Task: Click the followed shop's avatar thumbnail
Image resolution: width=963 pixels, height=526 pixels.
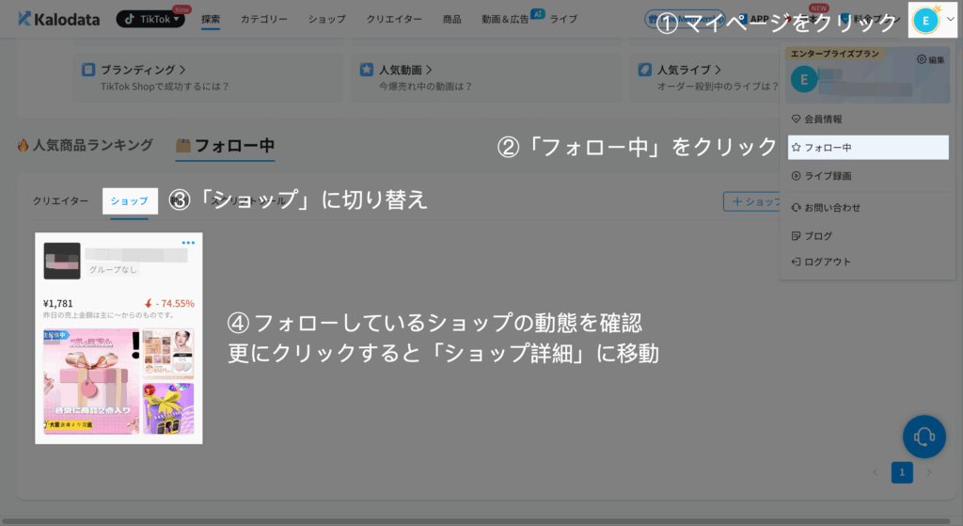Action: click(62, 261)
